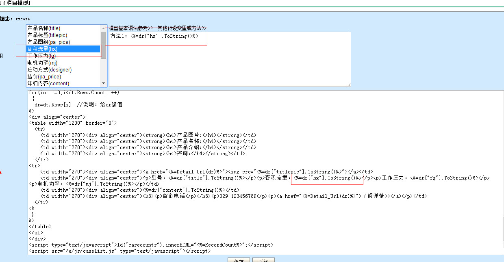Image resolution: width=504 pixels, height=262 pixels.
Task: Click the caselist.js script src line
Action: pyautogui.click(x=120, y=251)
